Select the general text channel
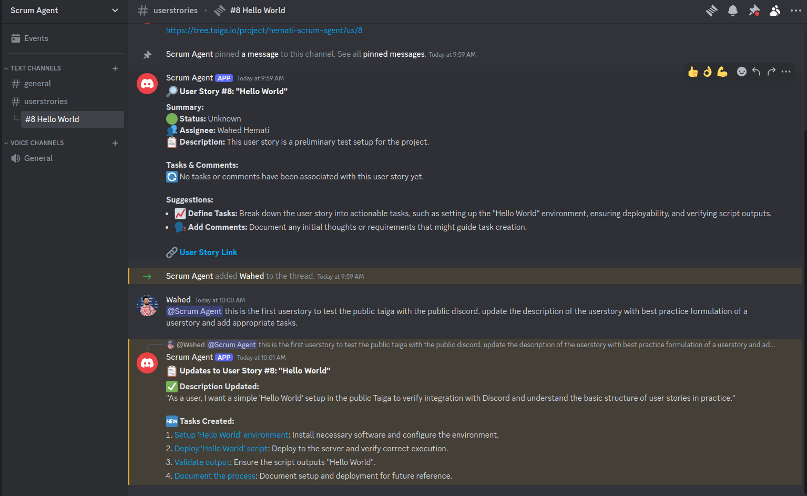Viewport: 807px width, 496px height. [65, 84]
